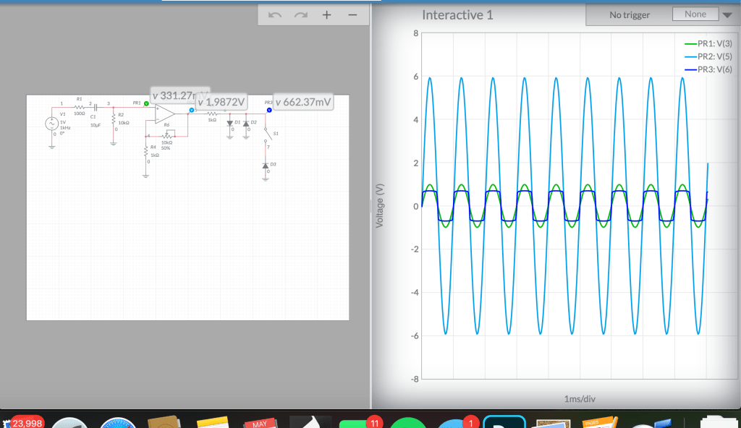Click potentiometer R6 set at 50%
This screenshot has height=428, width=741.
(x=167, y=134)
